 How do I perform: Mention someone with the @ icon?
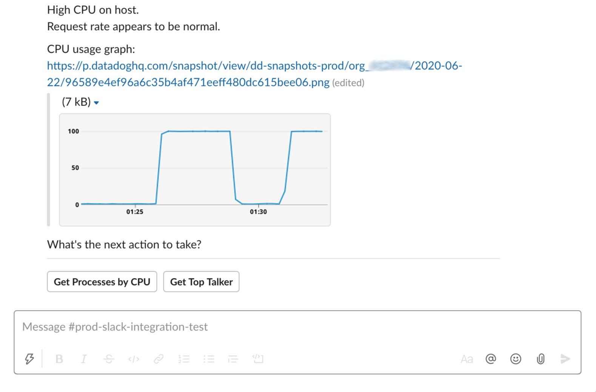tap(491, 359)
